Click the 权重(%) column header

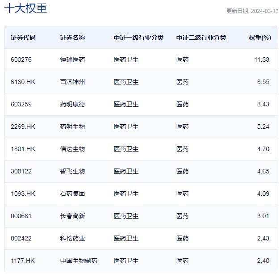(x=259, y=38)
